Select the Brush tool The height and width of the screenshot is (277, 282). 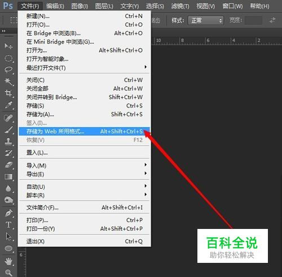pos(8,129)
